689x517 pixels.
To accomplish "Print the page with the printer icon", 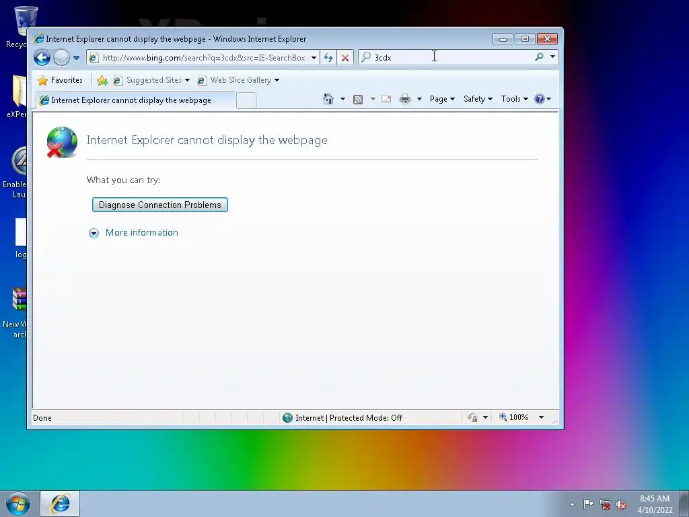I will coord(405,100).
